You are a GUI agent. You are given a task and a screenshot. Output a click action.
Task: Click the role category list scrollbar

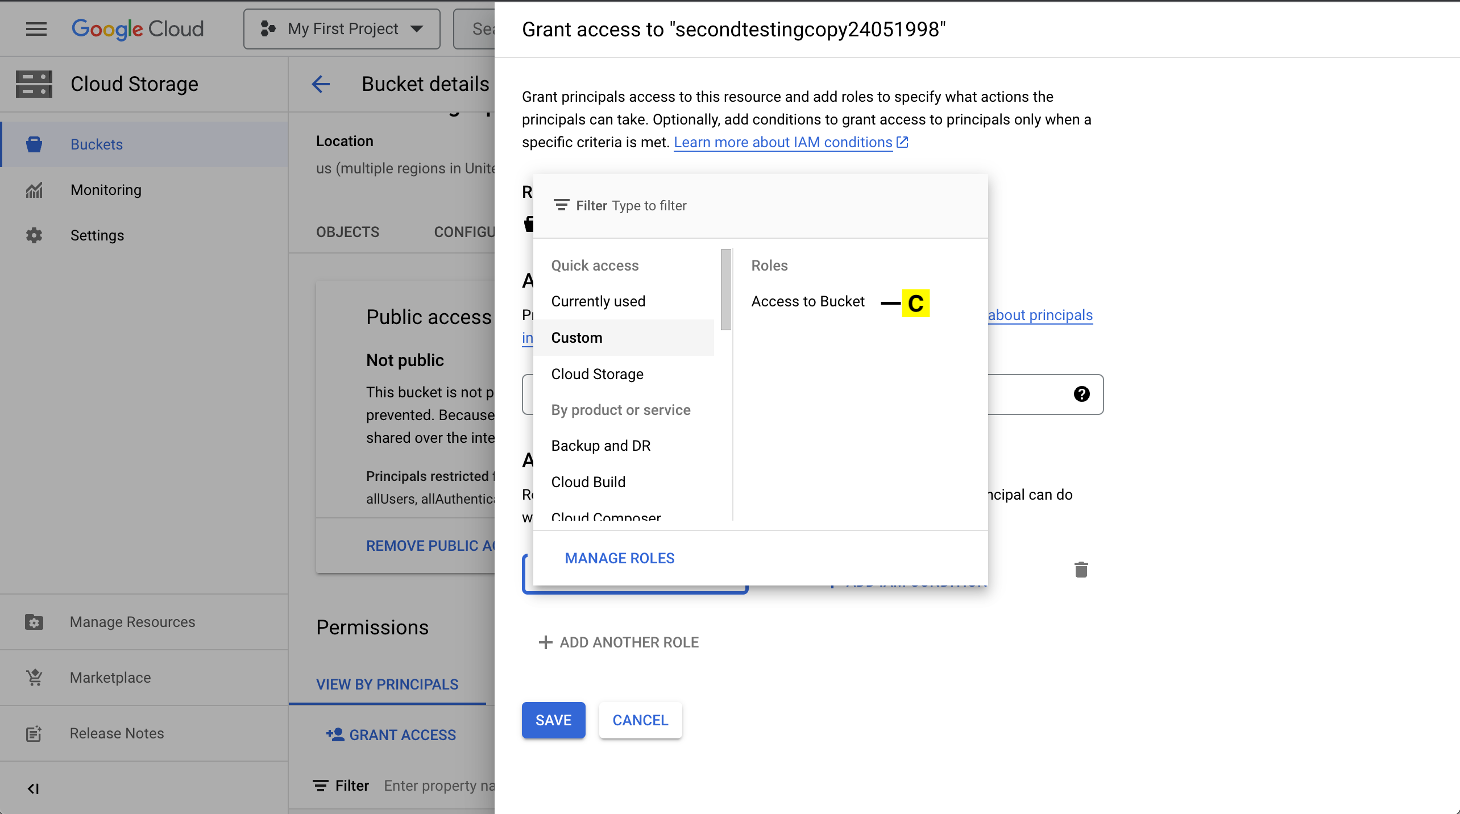[x=725, y=290]
